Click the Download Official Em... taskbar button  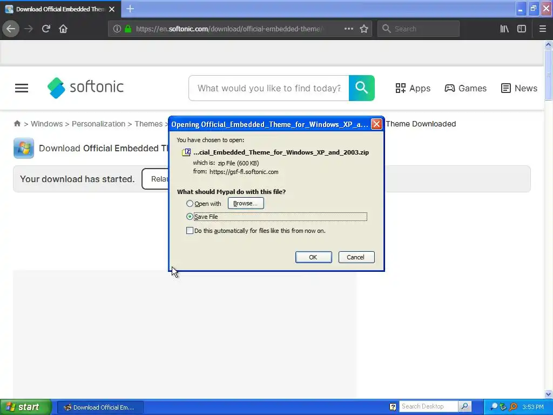tap(100, 407)
